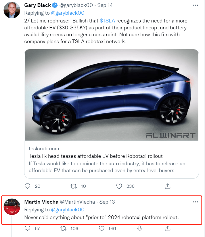The width and height of the screenshot is (205, 237).
Task: Share Gary Black's tweet via share icon
Action: click(168, 186)
